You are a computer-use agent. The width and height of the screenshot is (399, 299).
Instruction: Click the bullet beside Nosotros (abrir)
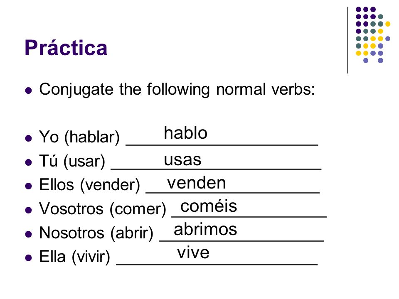(29, 234)
